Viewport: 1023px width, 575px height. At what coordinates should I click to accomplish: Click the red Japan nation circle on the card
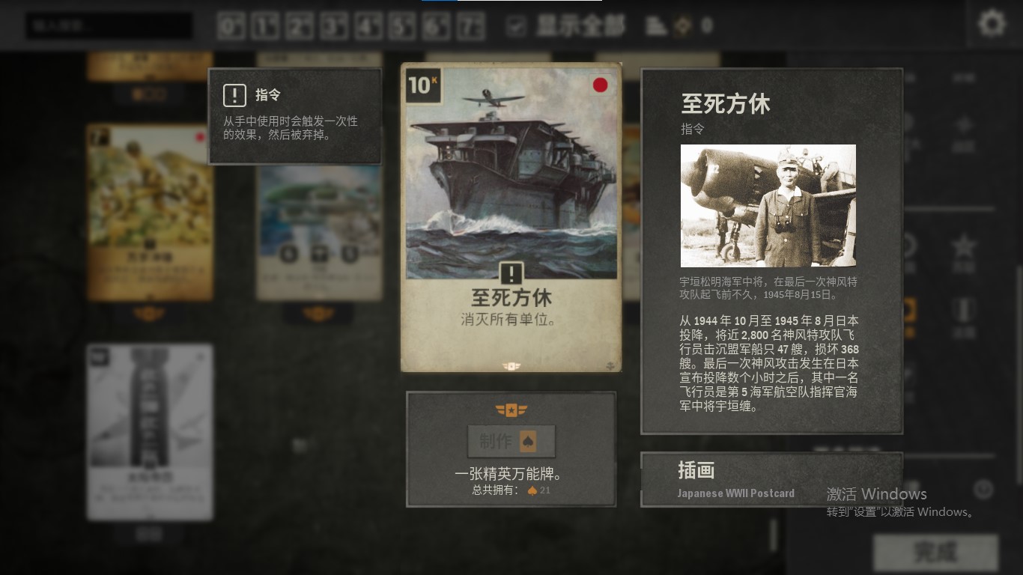click(x=601, y=85)
